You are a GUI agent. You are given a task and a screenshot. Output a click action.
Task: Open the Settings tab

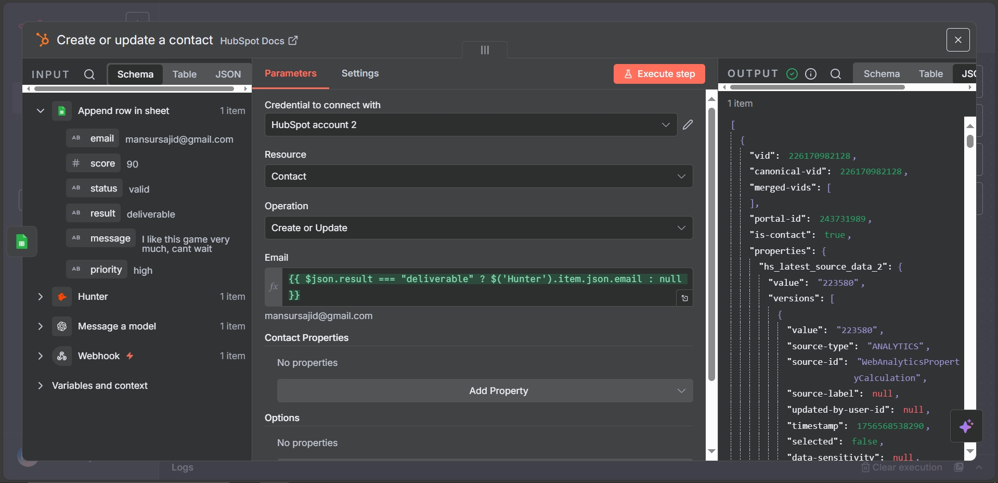360,73
